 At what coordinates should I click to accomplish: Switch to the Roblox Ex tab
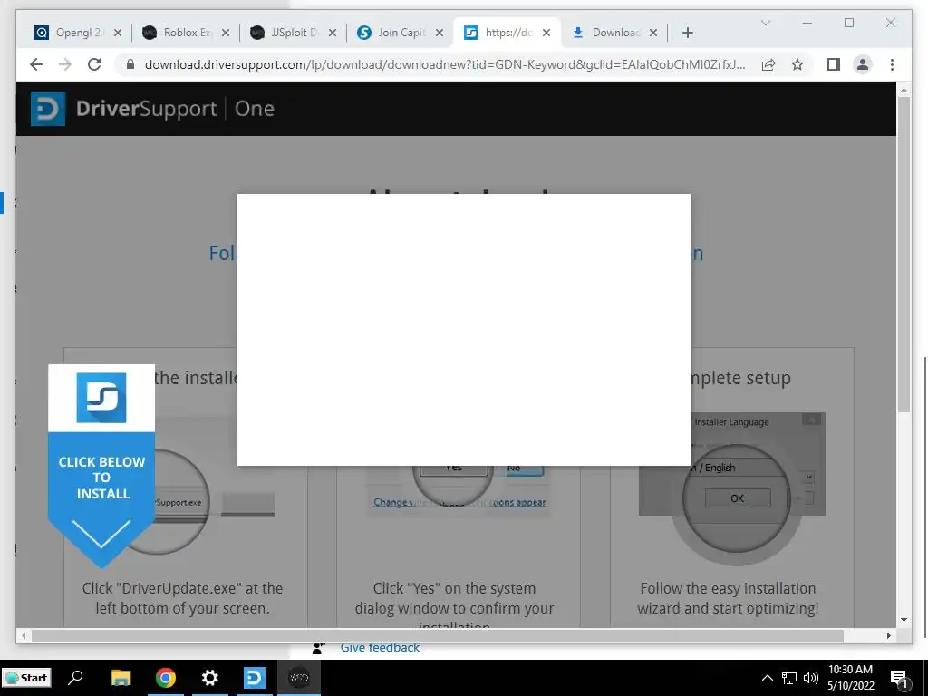click(x=177, y=33)
